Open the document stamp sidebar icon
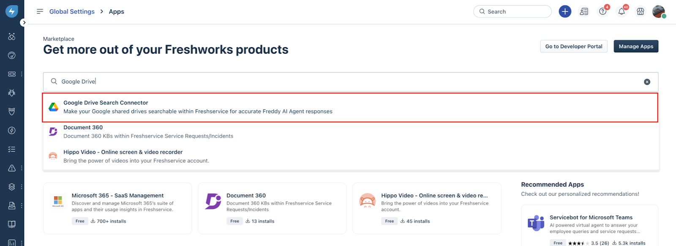Viewport: 676px width, 246px height. coord(12,205)
